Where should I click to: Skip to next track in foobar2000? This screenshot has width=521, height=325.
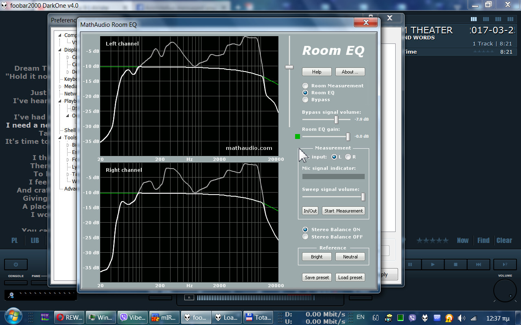tap(478, 264)
